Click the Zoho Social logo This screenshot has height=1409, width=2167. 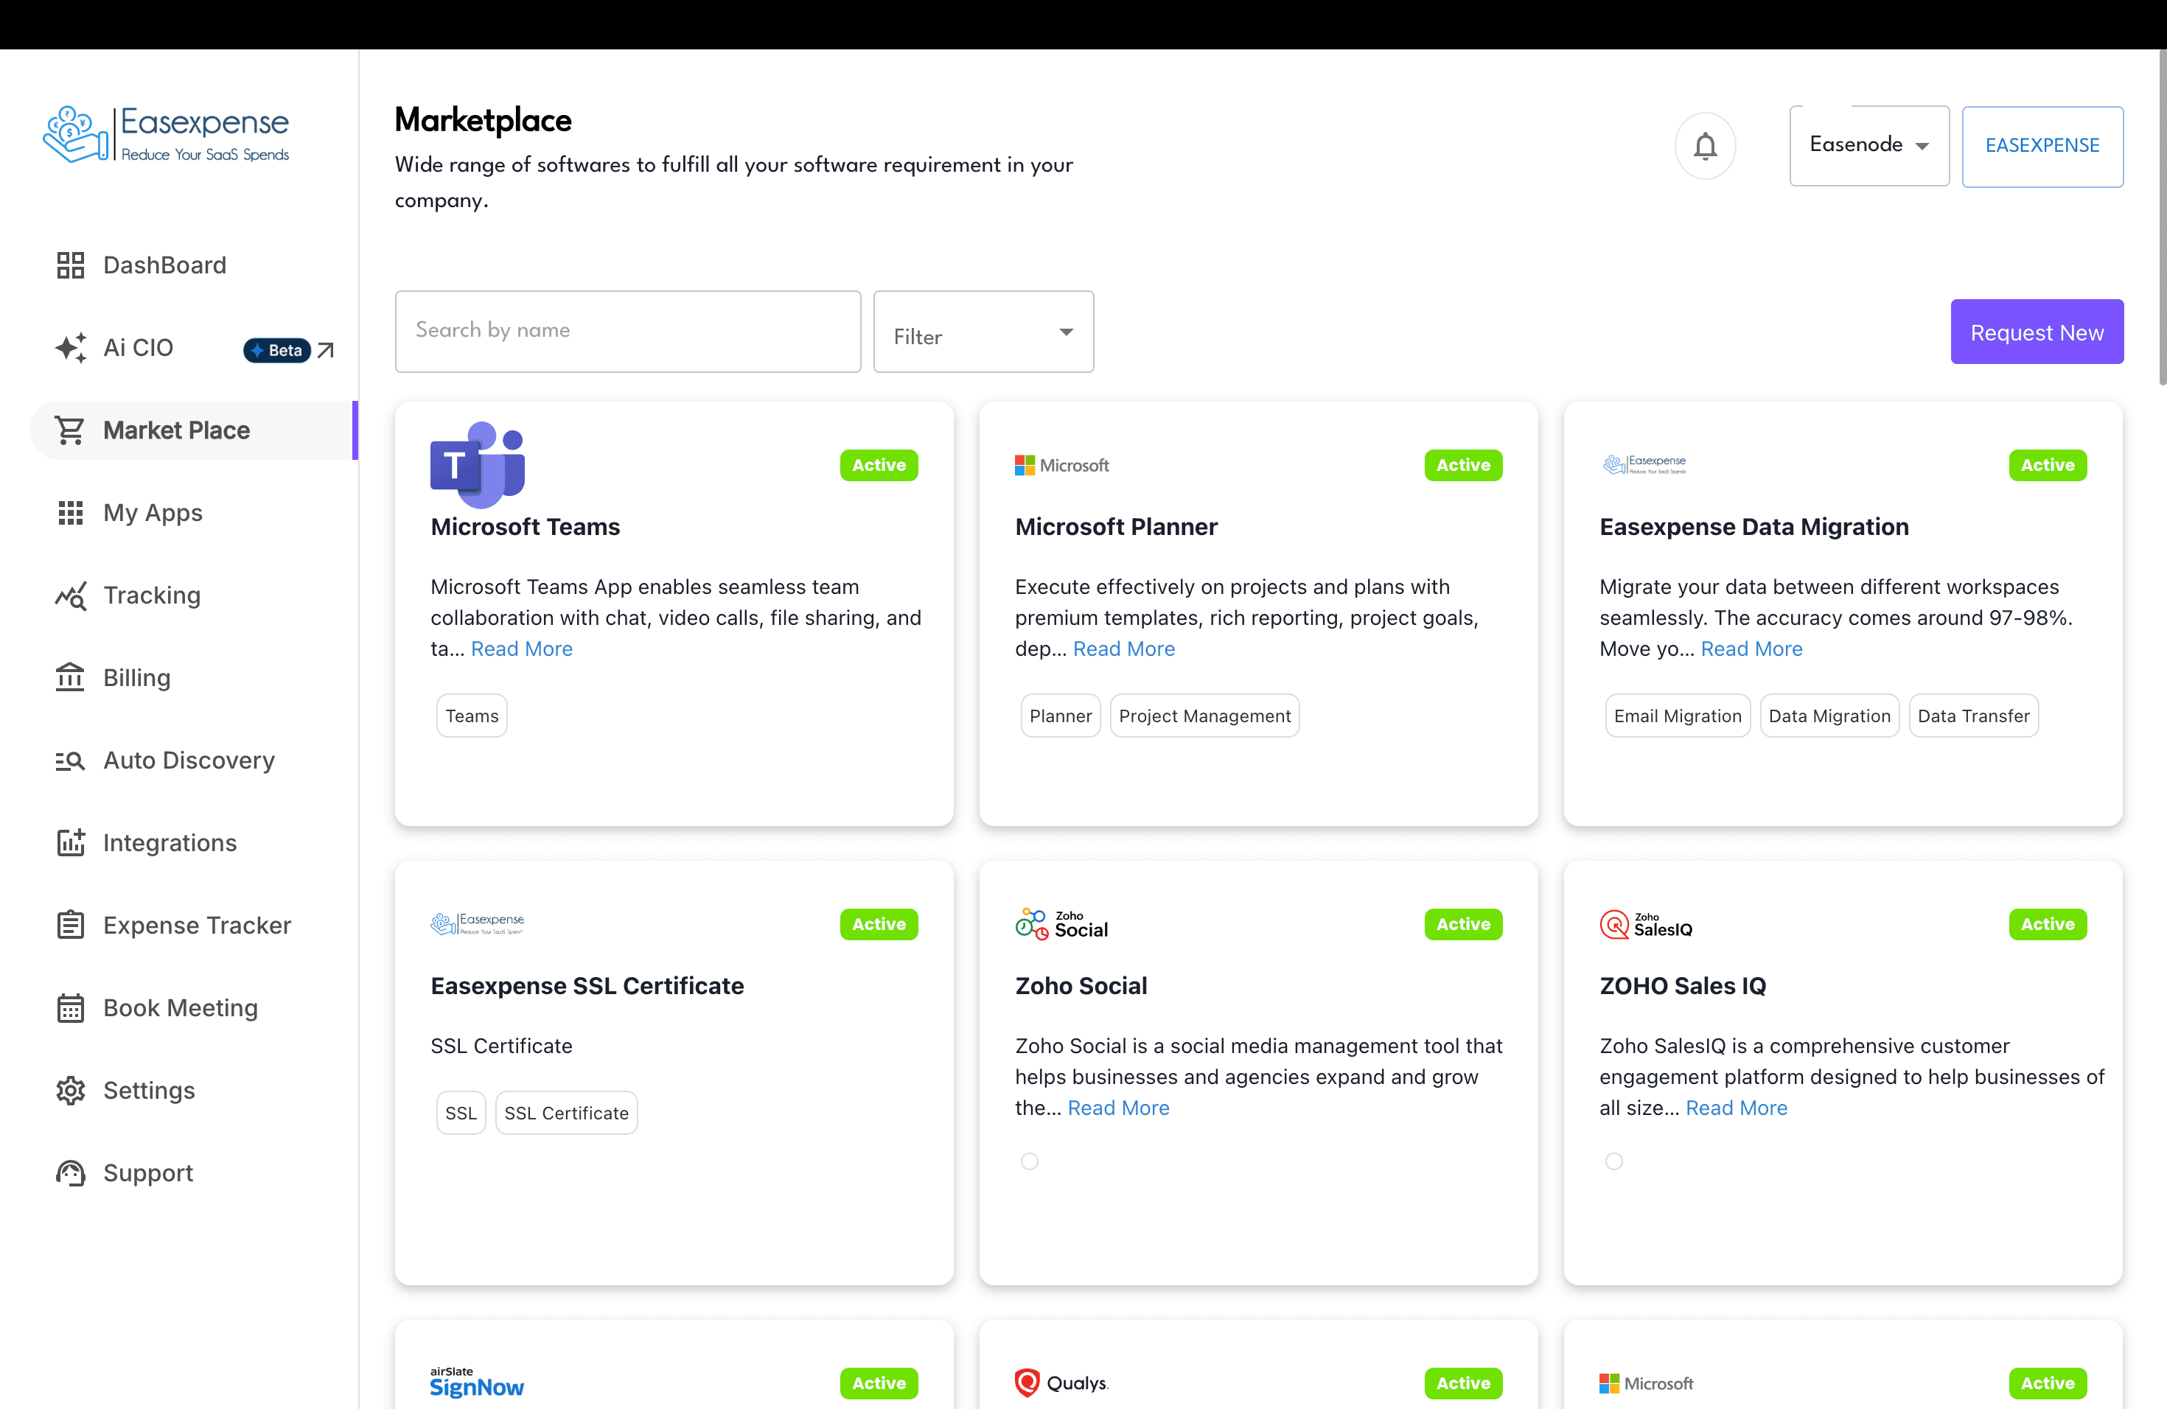coord(1061,924)
